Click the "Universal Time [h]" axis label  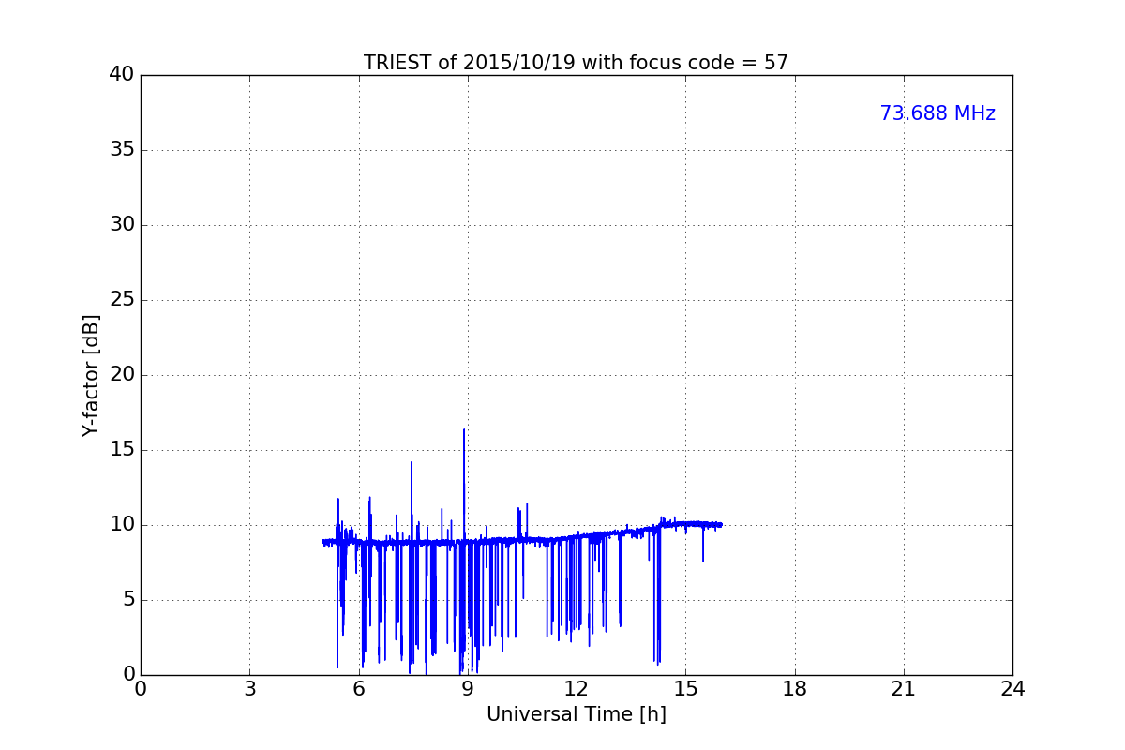click(577, 714)
